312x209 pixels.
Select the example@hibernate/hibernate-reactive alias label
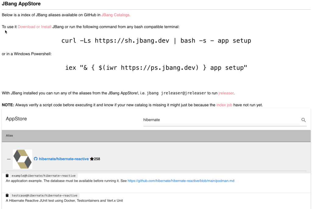point(44,175)
